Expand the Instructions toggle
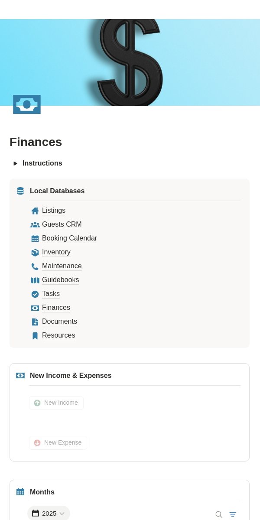The width and height of the screenshot is (260, 520). [x=16, y=163]
